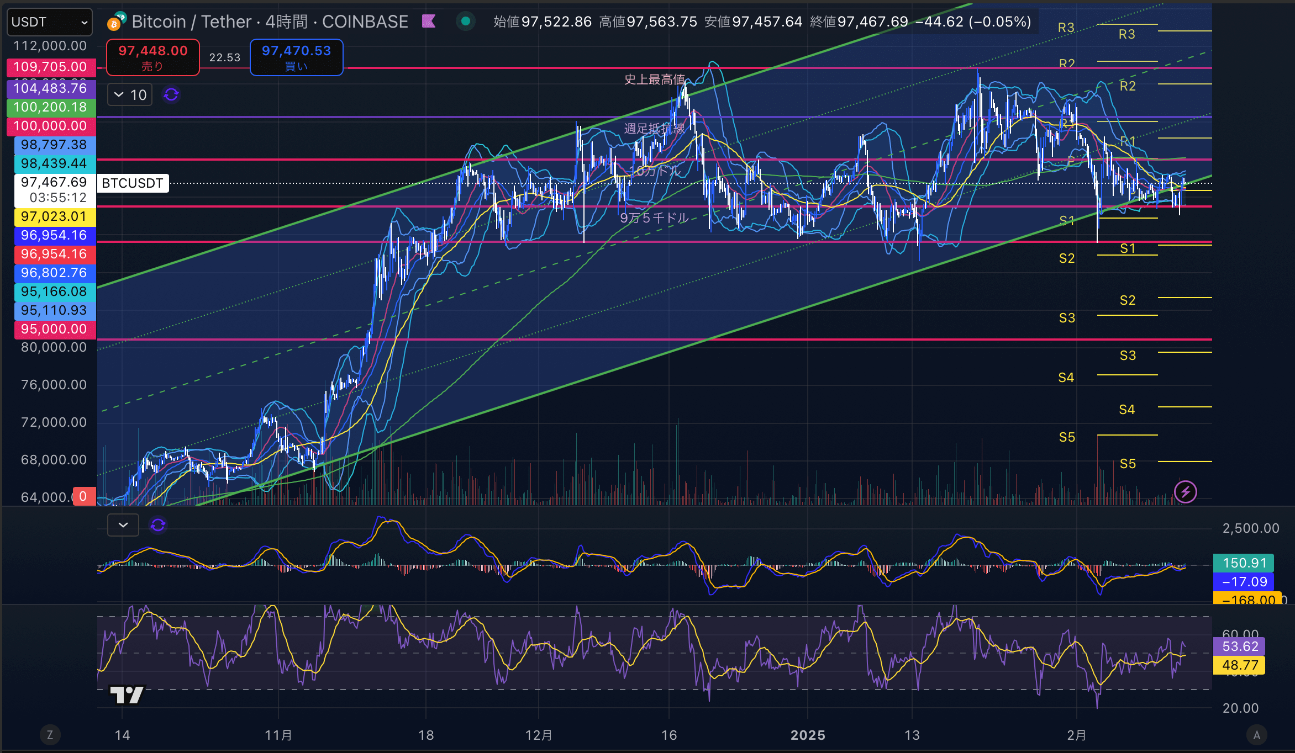Select the 週足抵抗線 chart annotation
1295x753 pixels.
click(x=655, y=129)
